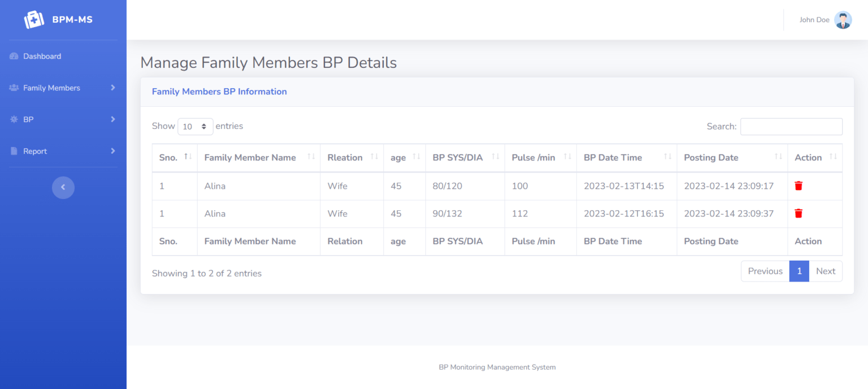Select the Dashboard icon in the sidebar
Viewport: 868px width, 389px height.
click(14, 56)
